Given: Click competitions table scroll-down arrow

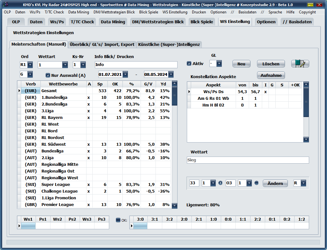Looking at the screenshot, I should click(174, 206).
